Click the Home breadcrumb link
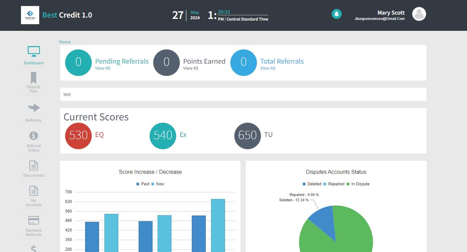Image resolution: width=467 pixels, height=252 pixels. click(65, 42)
